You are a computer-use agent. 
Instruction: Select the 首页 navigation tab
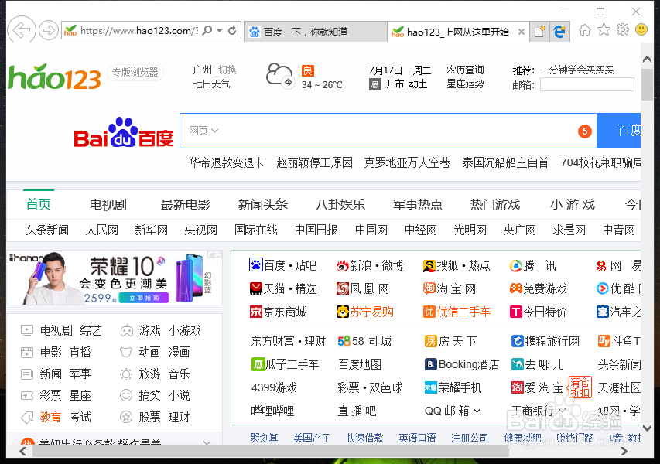39,204
